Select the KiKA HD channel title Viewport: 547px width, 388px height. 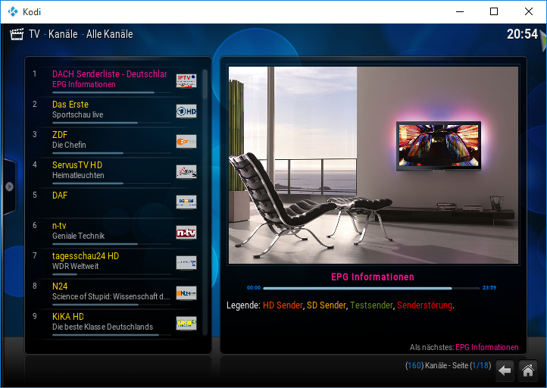tap(68, 317)
